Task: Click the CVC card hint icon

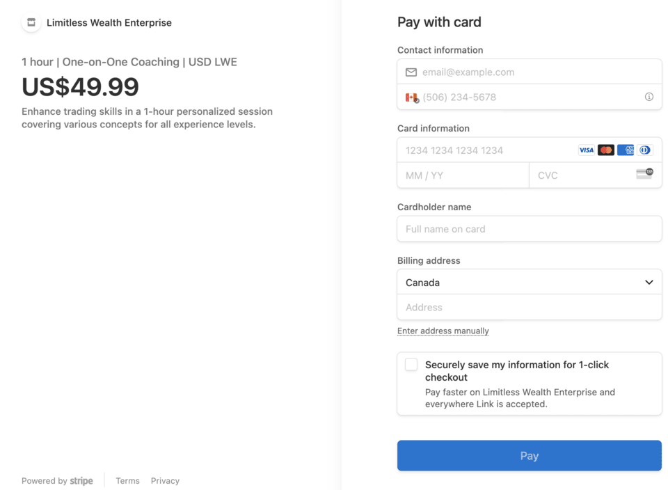Action: tap(644, 174)
